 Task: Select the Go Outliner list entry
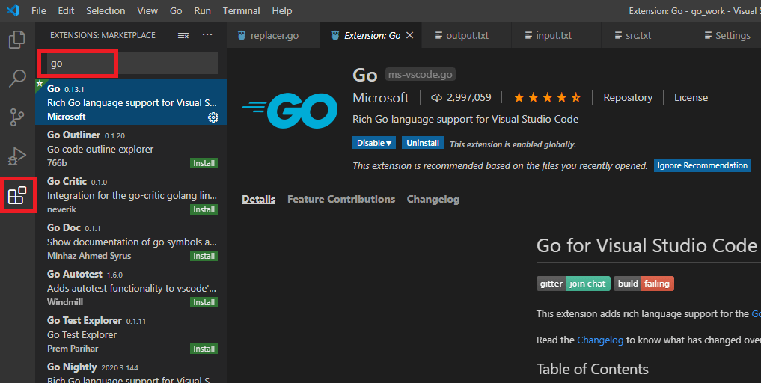pos(131,149)
